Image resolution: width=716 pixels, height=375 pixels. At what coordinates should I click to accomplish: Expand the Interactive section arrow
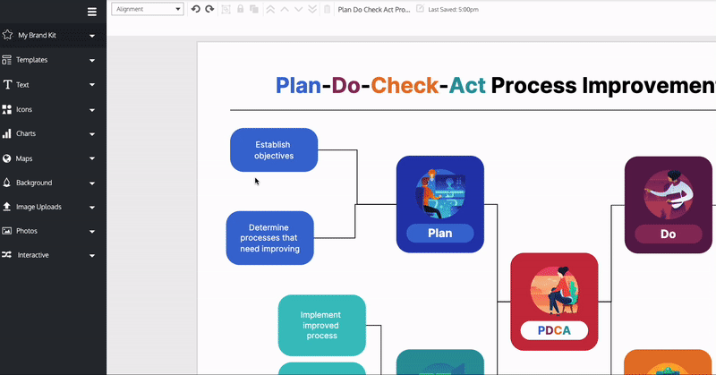tap(92, 256)
